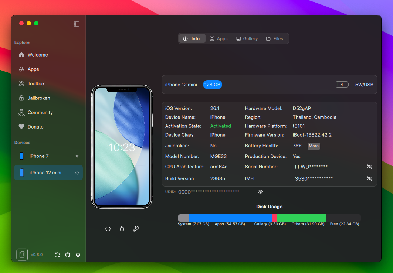Click the region Thailand, Cambodia
Image resolution: width=393 pixels, height=273 pixels.
point(314,117)
